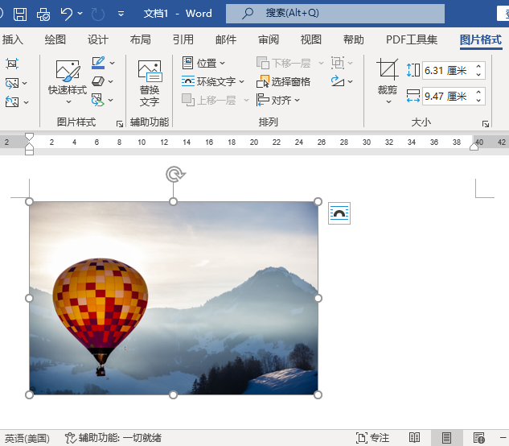
Task: Open the 大小 dialog launcher
Action: pos(486,123)
